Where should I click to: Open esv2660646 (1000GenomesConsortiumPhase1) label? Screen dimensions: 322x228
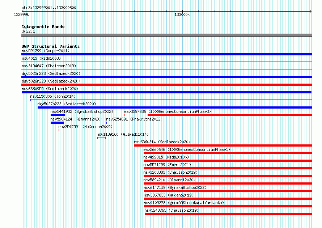click(187, 149)
